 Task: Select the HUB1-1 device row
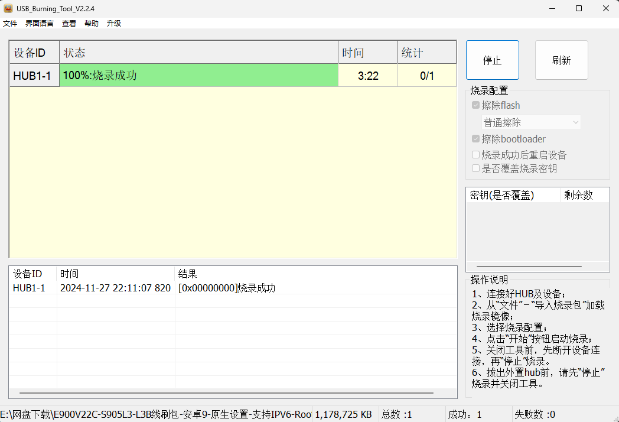click(x=34, y=75)
